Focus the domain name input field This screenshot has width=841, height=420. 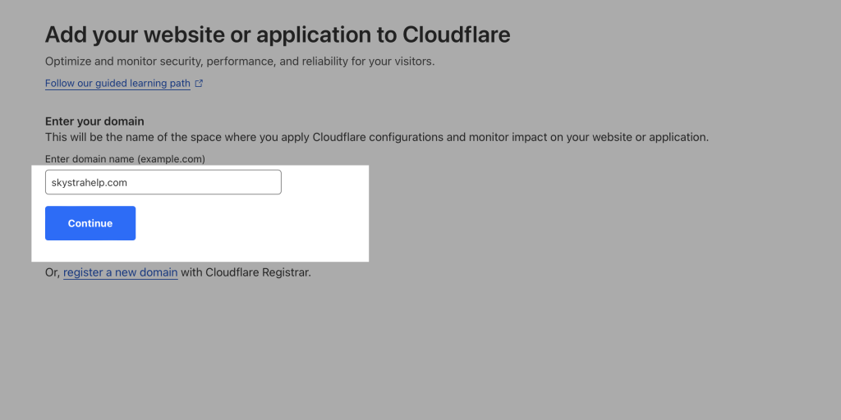click(x=163, y=182)
